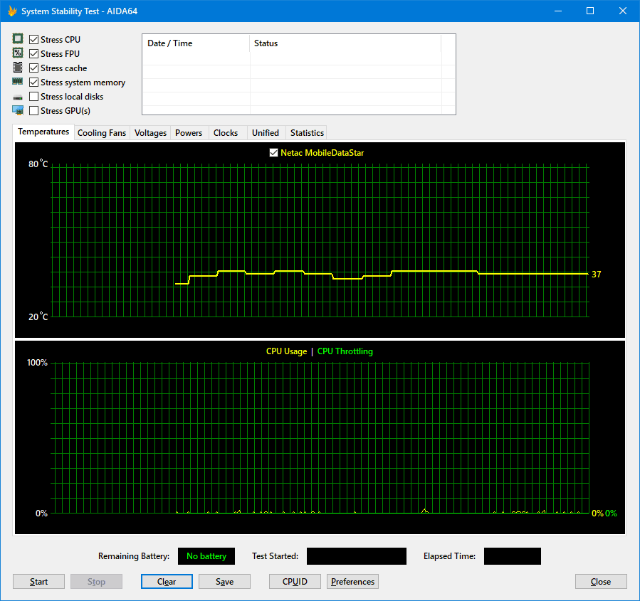640x601 pixels.
Task: Click the disk drive icon beside Stress local disks
Action: 18,97
